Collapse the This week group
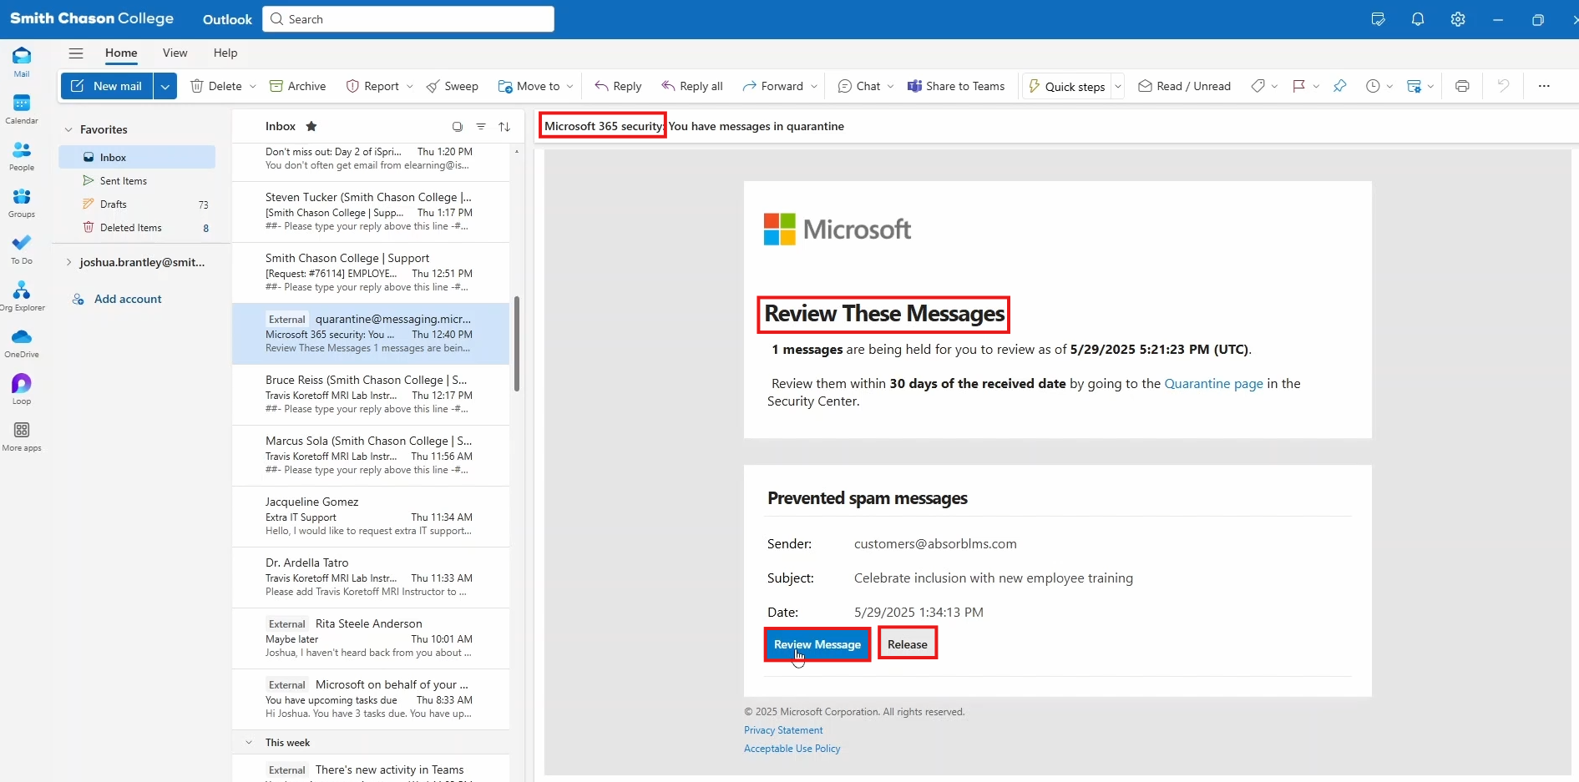This screenshot has height=782, width=1579. click(249, 742)
